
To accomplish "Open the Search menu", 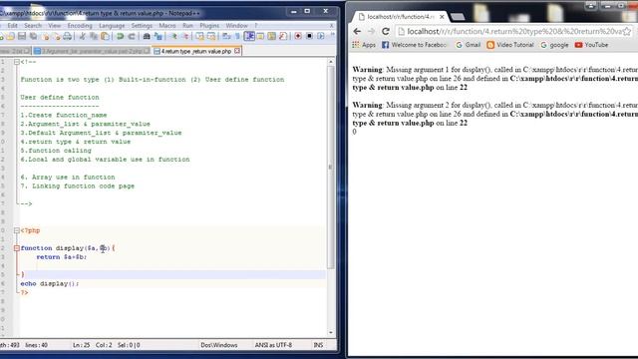I will click(x=33, y=25).
